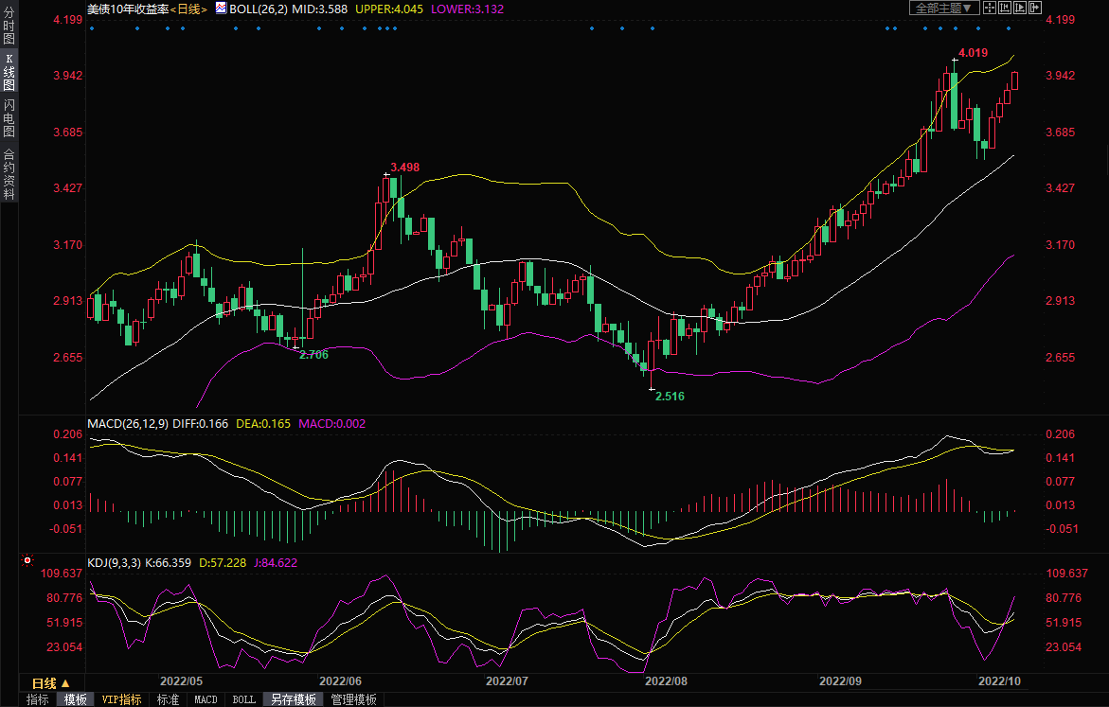Click the 管理模板 button

click(x=353, y=699)
